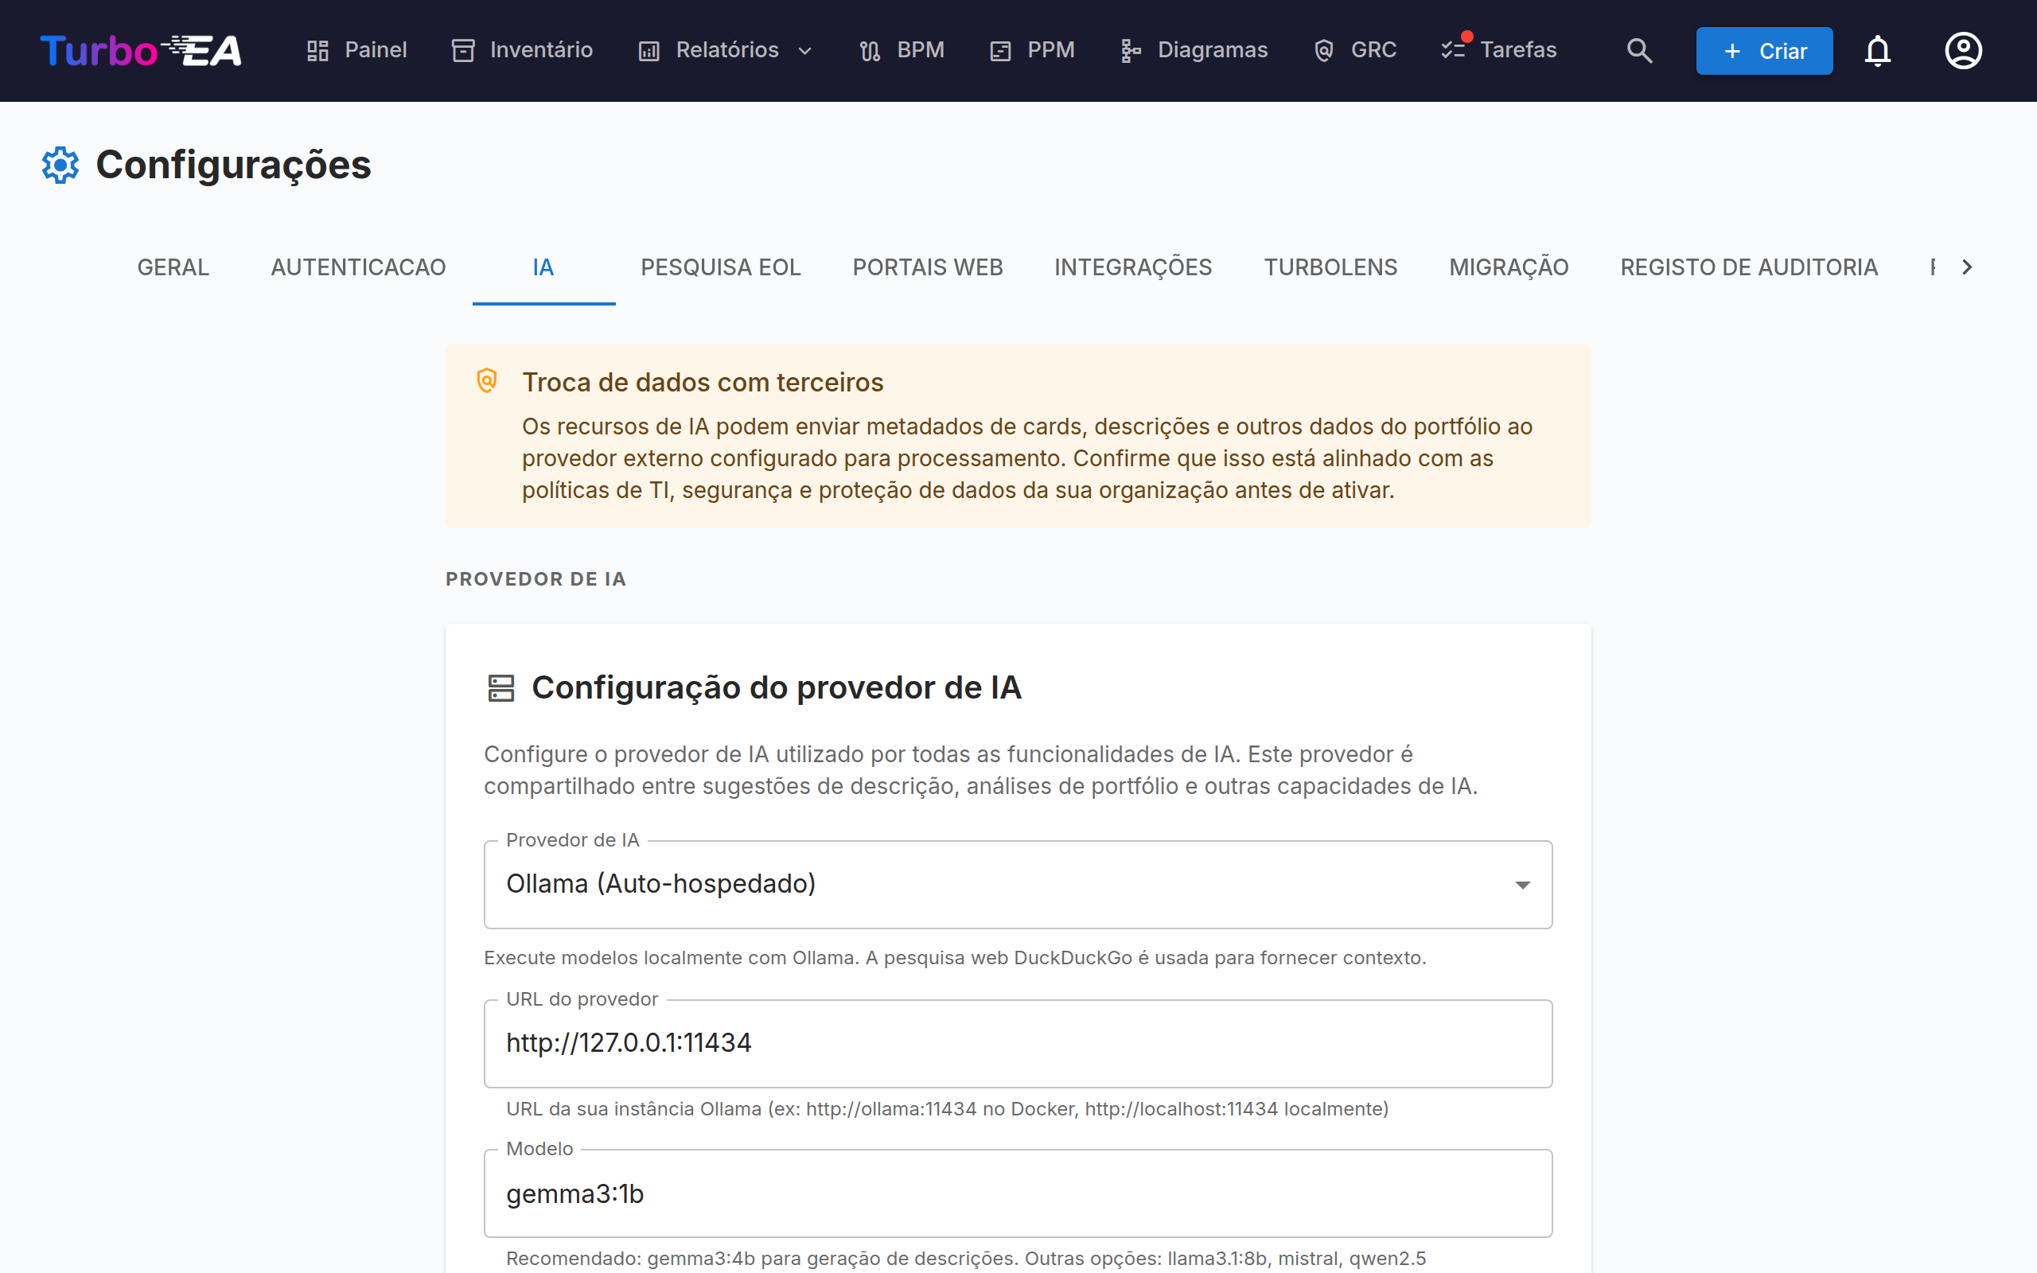Click the Modelo input field
Viewport: 2037px width, 1273px height.
pyautogui.click(x=1018, y=1193)
